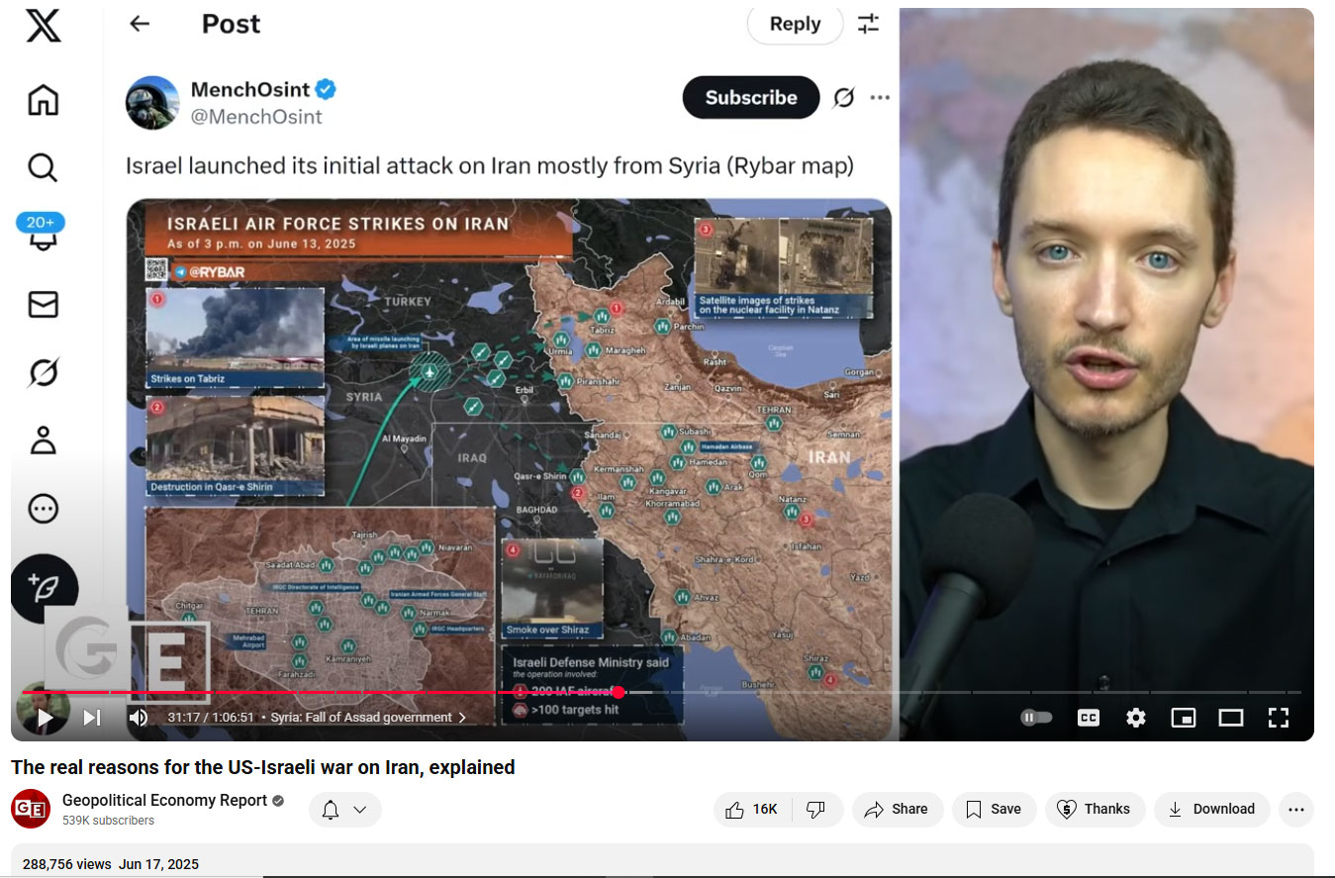Send Thanks to the creator

pos(1095,809)
